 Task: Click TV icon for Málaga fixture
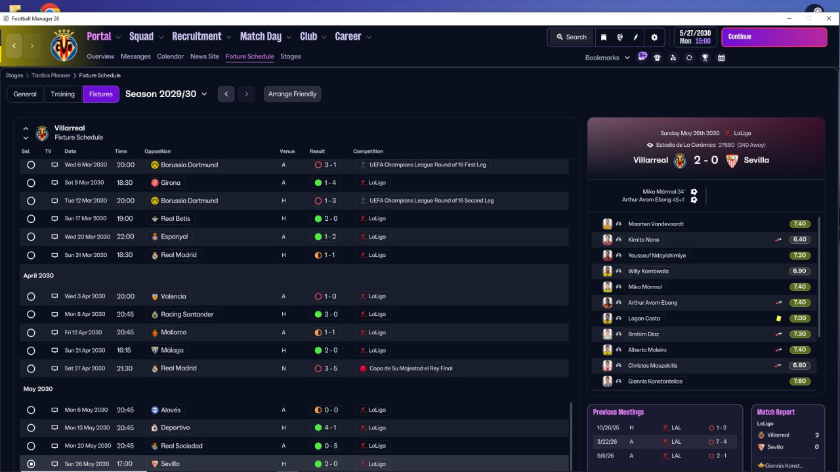[x=54, y=351]
